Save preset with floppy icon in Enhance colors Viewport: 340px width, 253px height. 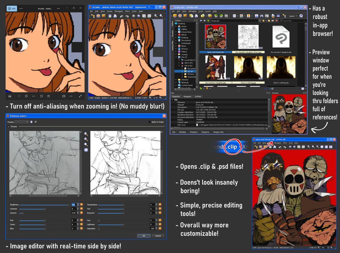click(31, 122)
